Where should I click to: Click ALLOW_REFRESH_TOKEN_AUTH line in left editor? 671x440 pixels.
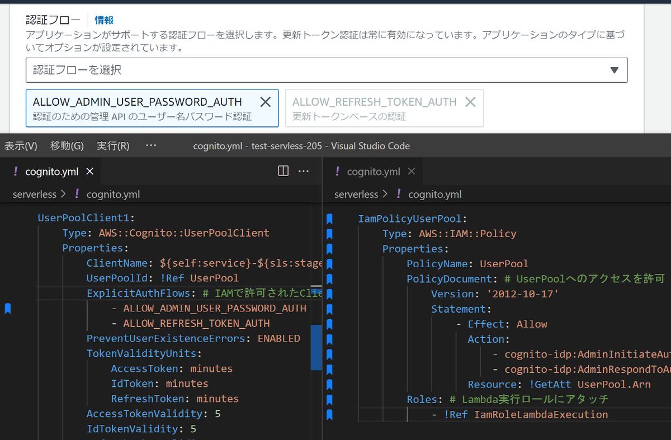(x=190, y=323)
